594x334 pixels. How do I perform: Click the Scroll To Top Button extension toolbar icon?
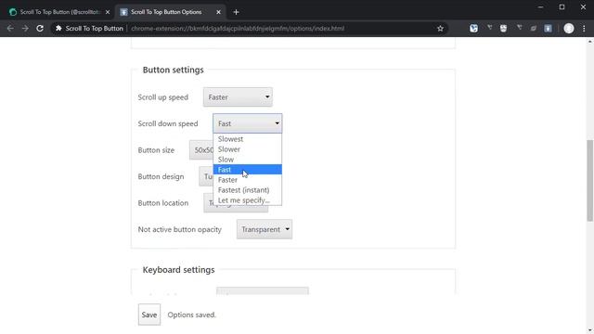click(548, 29)
